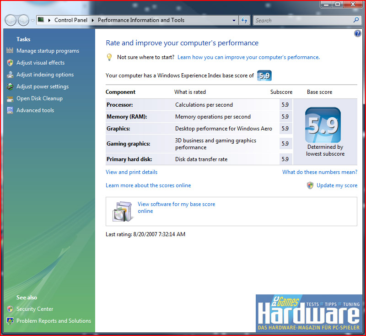This screenshot has height=336, width=366.
Task: Click the software box icon
Action: click(123, 211)
